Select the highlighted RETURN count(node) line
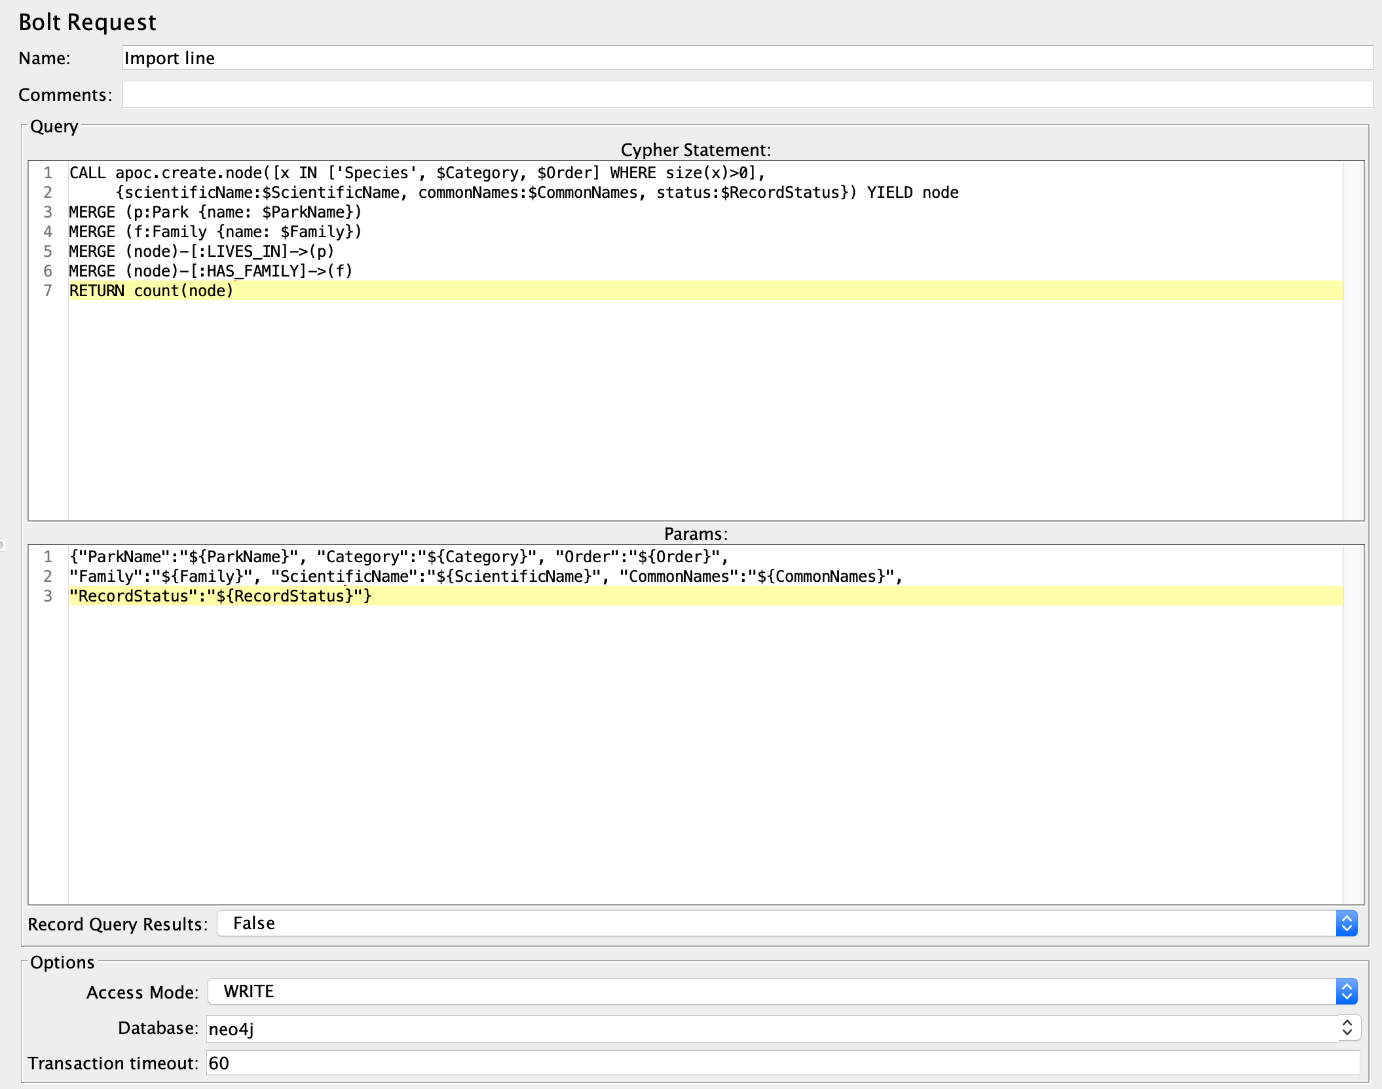Image resolution: width=1382 pixels, height=1089 pixels. tap(151, 290)
